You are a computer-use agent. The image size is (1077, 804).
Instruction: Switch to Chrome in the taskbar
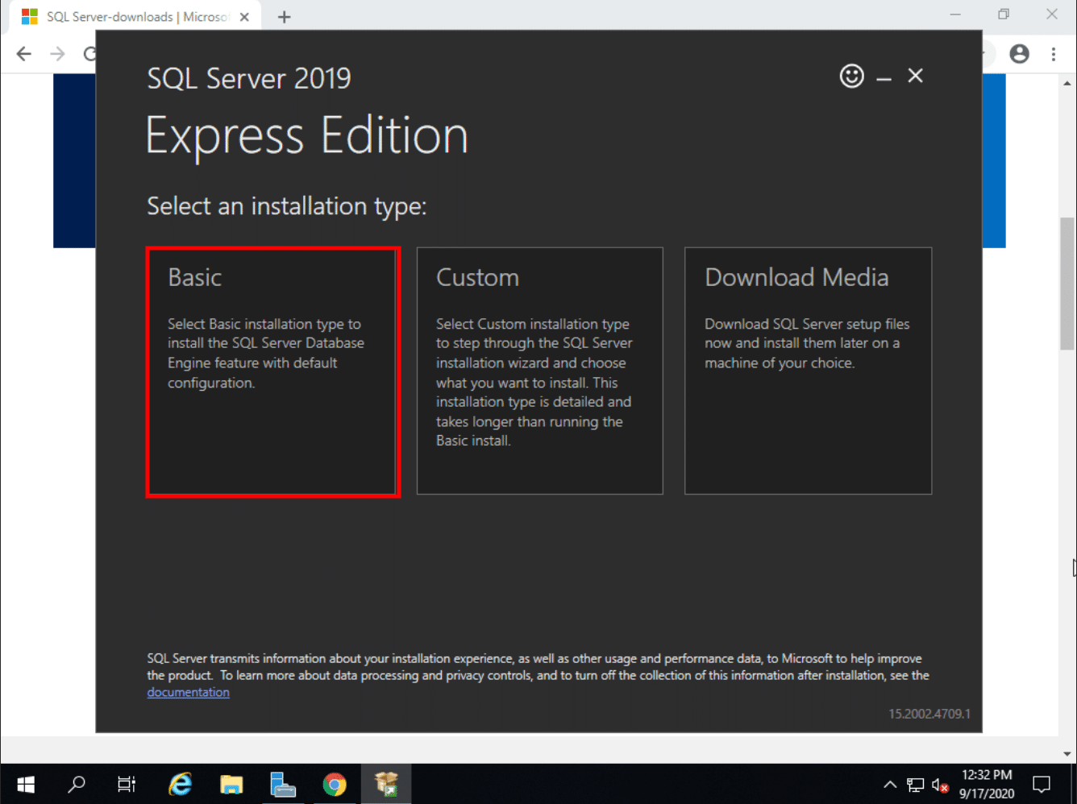[335, 784]
